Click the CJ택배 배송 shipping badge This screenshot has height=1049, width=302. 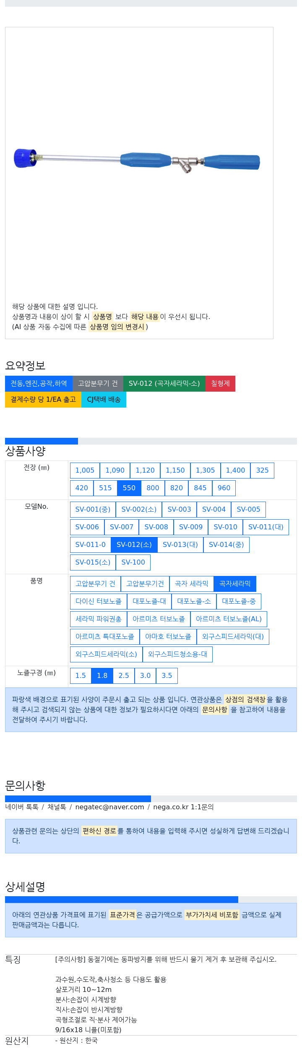(x=104, y=400)
